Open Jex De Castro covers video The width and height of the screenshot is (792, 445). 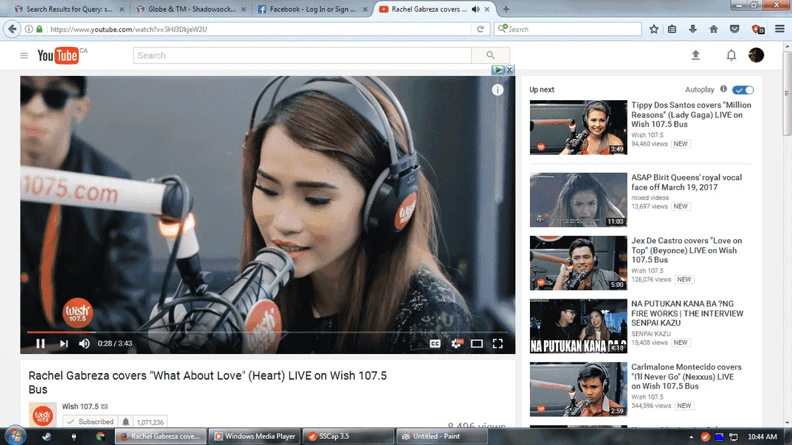click(x=686, y=250)
